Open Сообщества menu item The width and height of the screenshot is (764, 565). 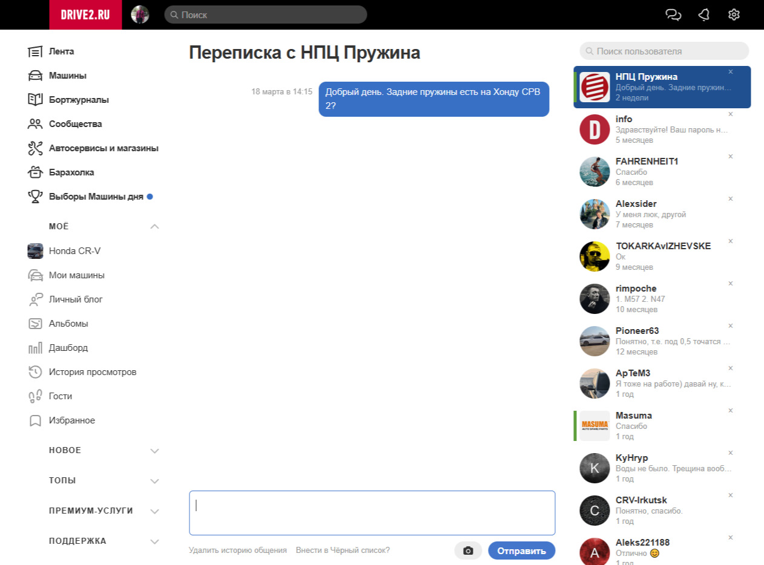(75, 124)
